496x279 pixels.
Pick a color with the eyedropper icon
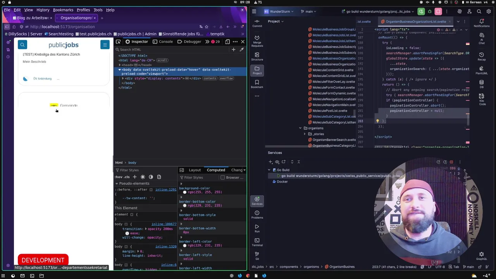tap(241, 50)
